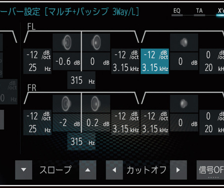Select the FL midrange speaker icon
The image size is (224, 188).
pyautogui.click(x=96, y=43)
